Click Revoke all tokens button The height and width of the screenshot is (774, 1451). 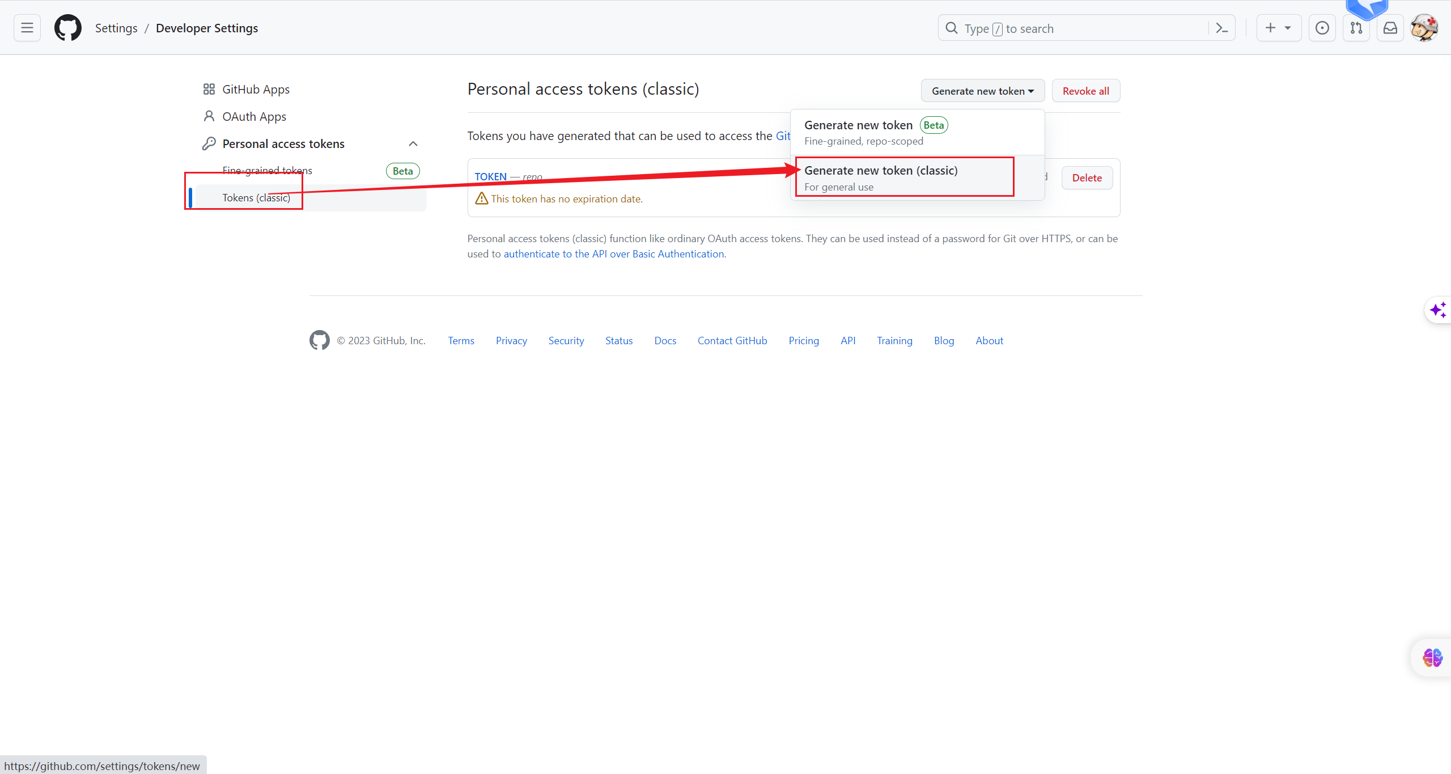click(1085, 90)
